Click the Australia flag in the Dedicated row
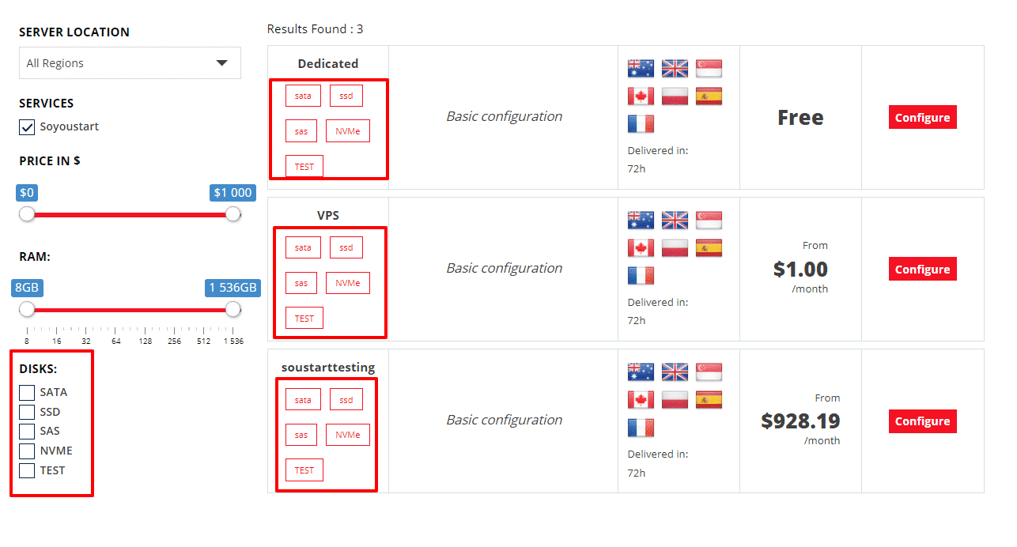This screenshot has height=547, width=1017. (x=641, y=69)
